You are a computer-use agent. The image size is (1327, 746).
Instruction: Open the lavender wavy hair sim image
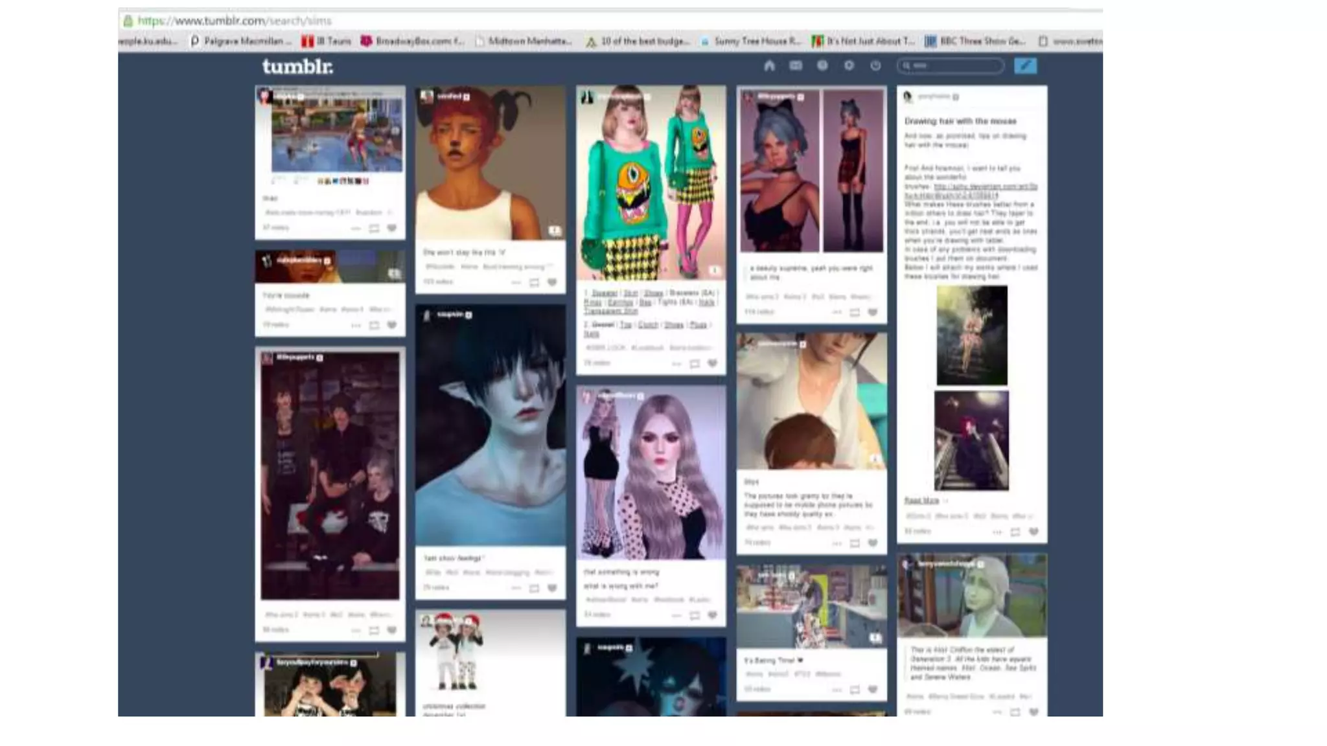click(651, 473)
